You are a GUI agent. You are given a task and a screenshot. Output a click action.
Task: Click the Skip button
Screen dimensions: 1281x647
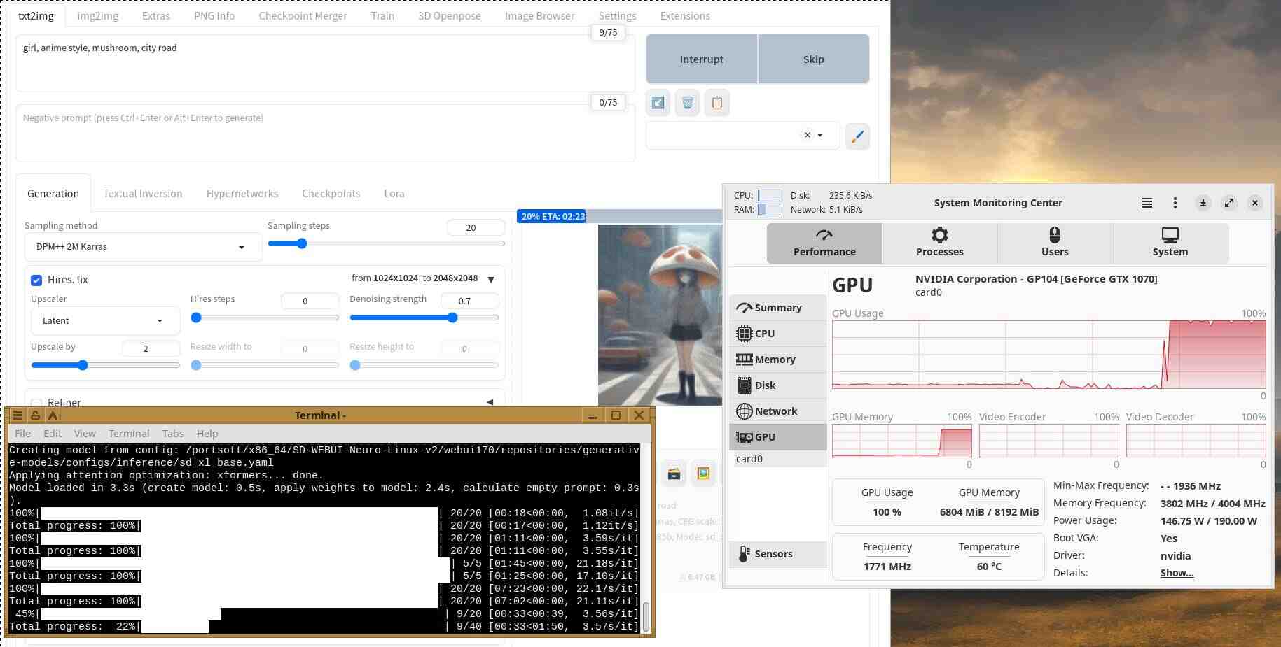point(814,59)
